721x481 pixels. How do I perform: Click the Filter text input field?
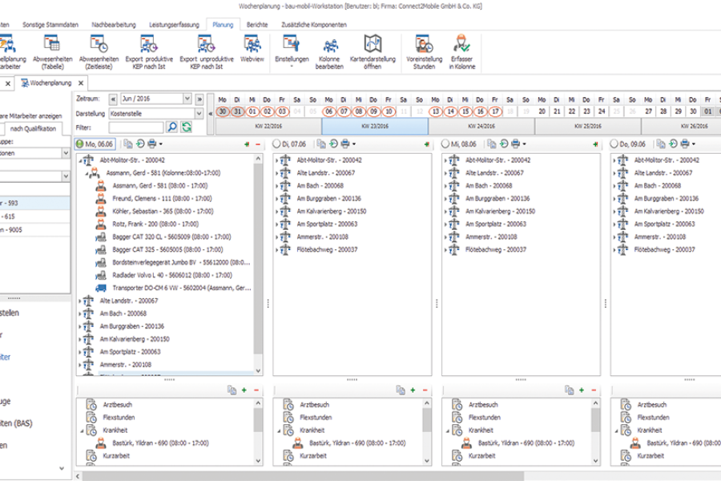136,127
